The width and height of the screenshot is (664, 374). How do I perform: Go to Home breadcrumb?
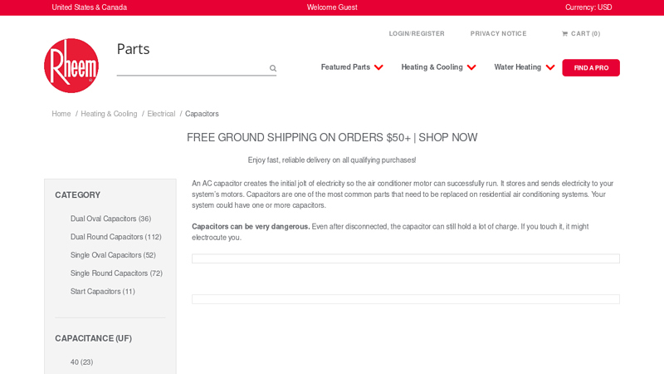point(61,114)
